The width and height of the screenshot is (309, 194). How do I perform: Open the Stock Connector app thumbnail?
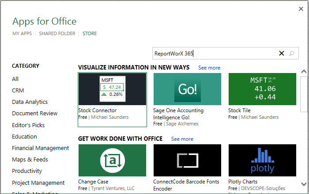click(x=112, y=89)
